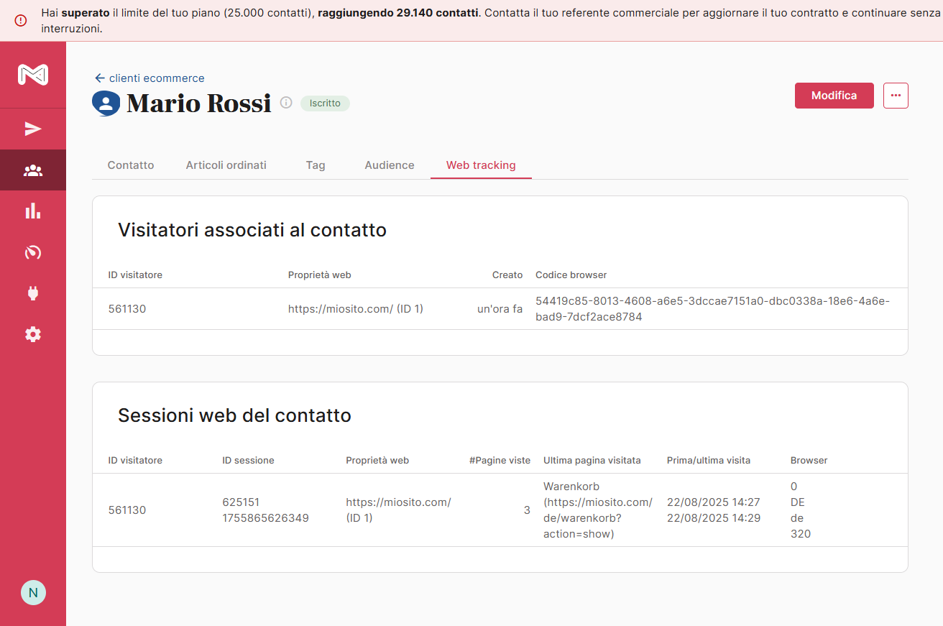The height and width of the screenshot is (626, 943).
Task: Click the user avatar 'N'
Action: tap(33, 593)
